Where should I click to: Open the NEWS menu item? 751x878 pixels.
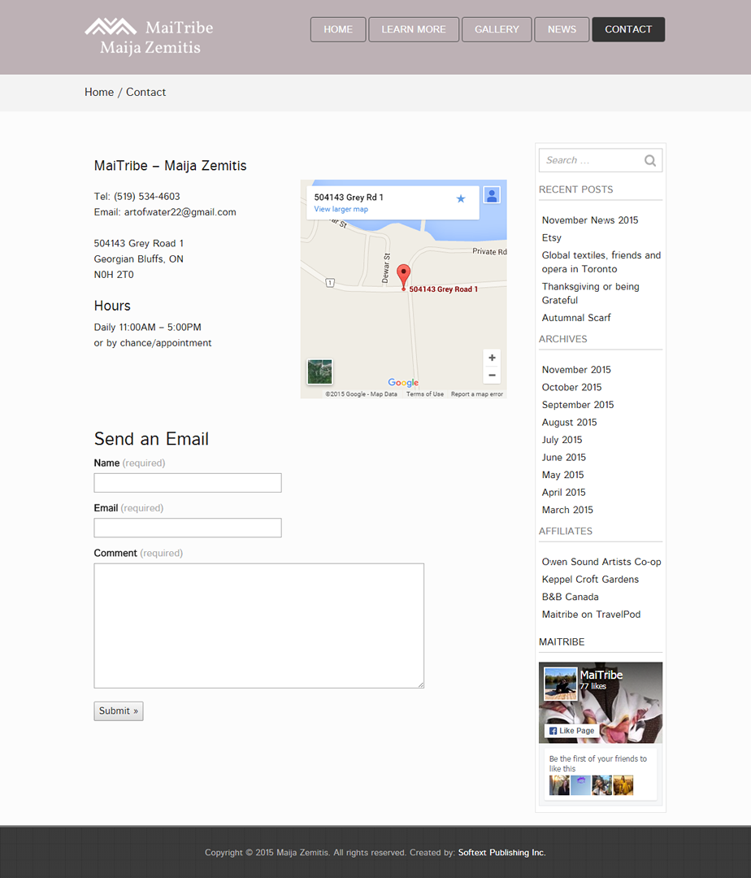[x=562, y=29]
